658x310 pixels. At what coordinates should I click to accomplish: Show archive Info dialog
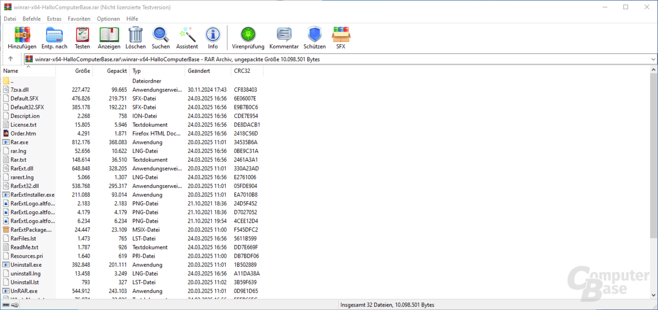213,37
